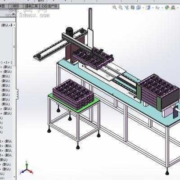Image resolution: width=180 pixels, height=180 pixels.
Task: Select the '5> (默认)' tree row
Action: pyautogui.click(x=6, y=155)
